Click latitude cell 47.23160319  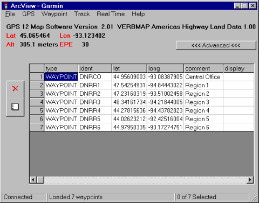coord(129,94)
